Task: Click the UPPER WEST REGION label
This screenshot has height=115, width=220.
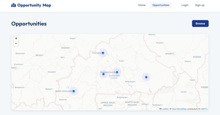Action: [108, 104]
